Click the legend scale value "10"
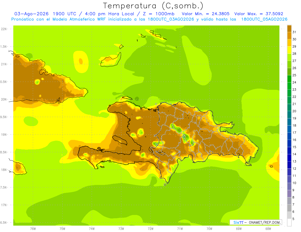Image resolution: width=301 pixels, height=232 pixels. point(294,183)
